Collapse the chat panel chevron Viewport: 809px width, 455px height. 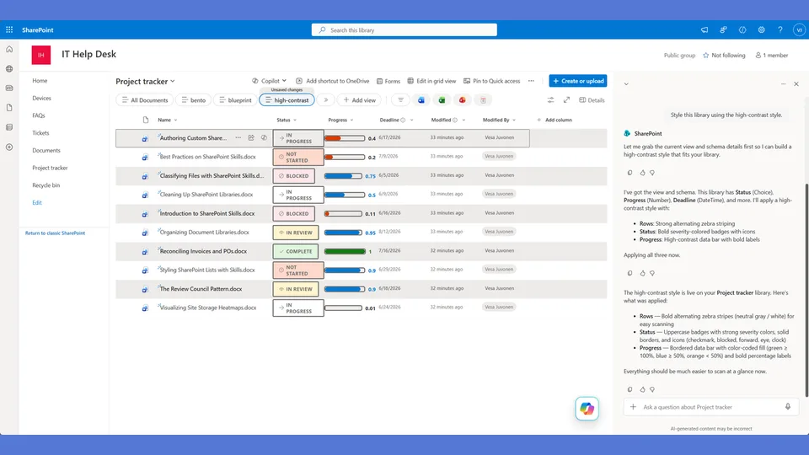click(626, 83)
